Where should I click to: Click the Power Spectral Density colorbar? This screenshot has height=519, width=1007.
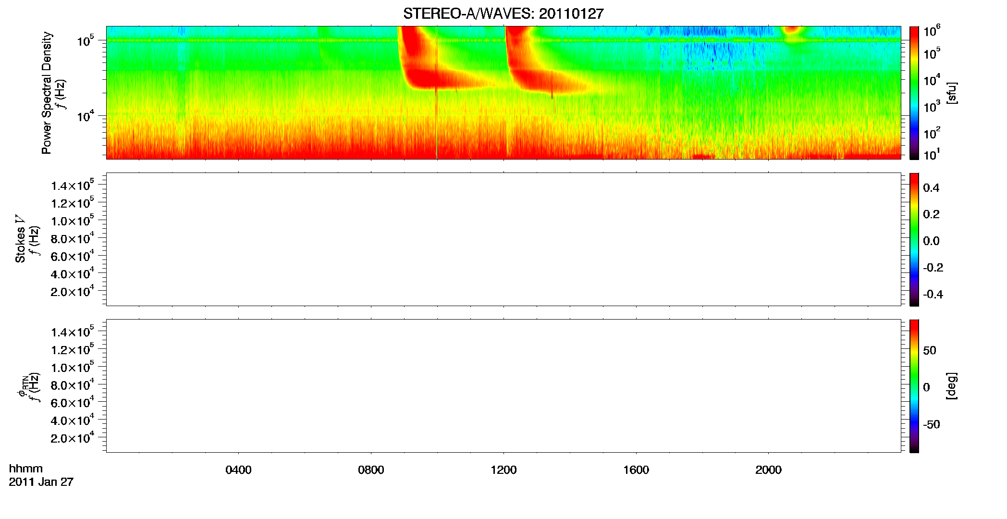914,93
